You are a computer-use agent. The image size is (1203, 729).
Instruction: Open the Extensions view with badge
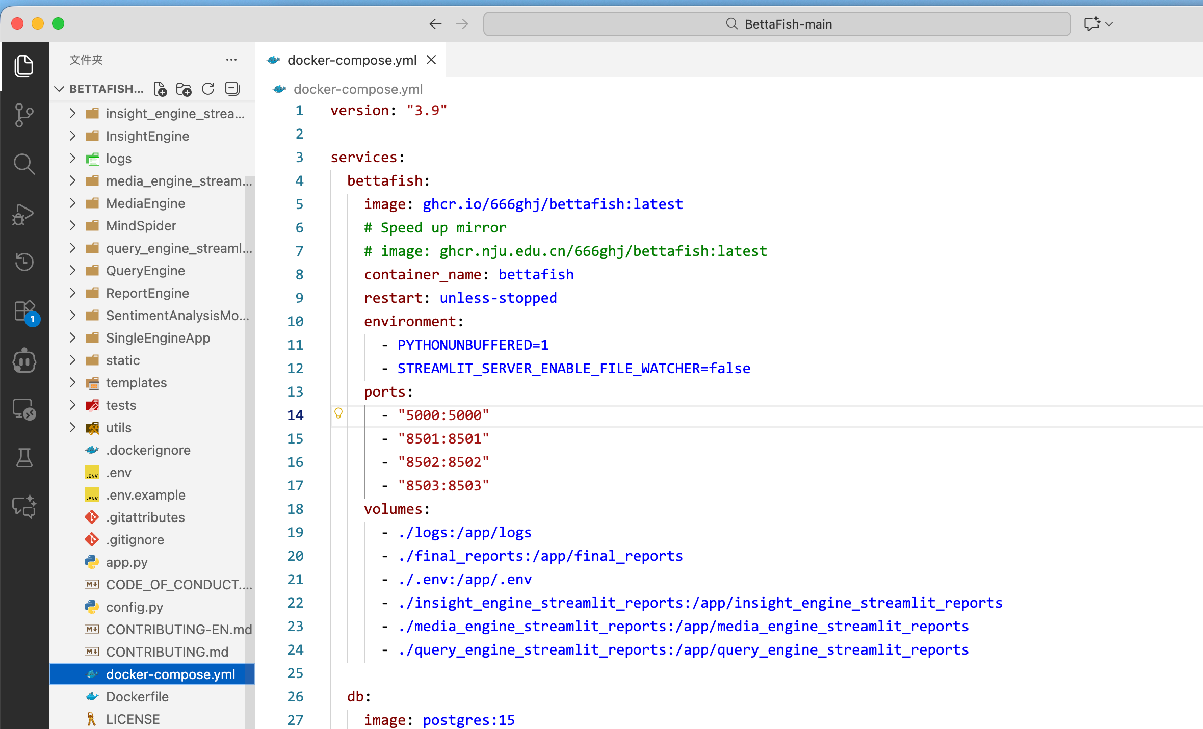coord(24,311)
